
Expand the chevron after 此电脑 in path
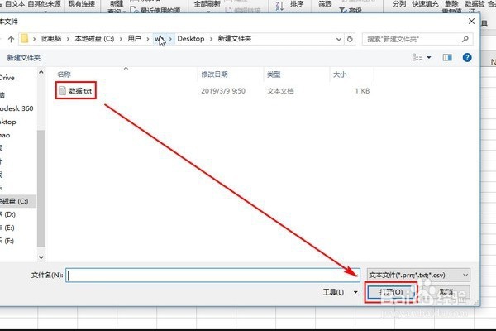point(68,39)
